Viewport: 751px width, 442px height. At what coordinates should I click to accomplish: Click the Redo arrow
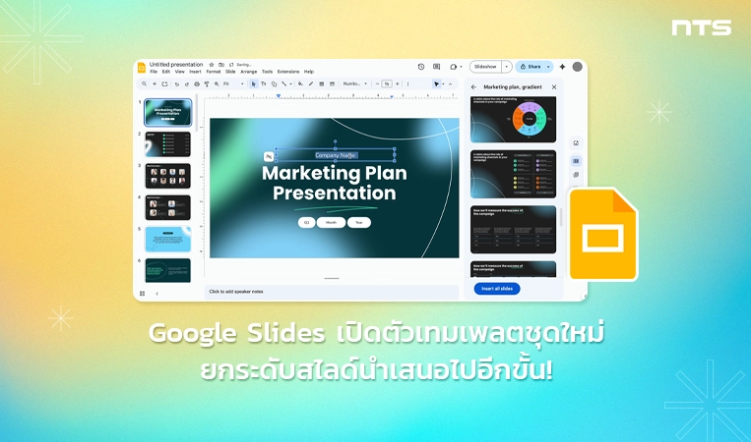point(187,84)
